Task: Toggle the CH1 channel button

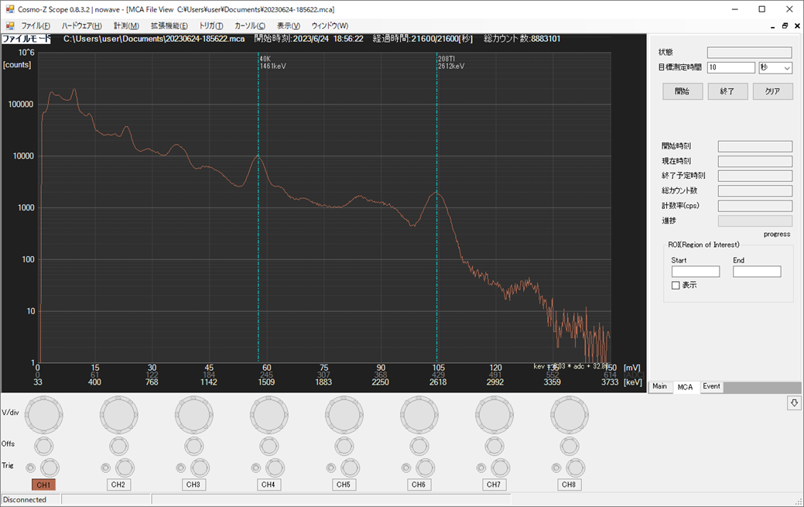Action: click(x=43, y=485)
